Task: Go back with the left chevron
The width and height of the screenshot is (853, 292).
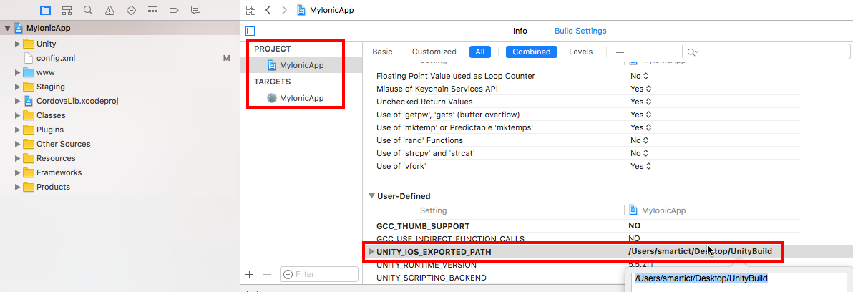Action: coord(268,10)
